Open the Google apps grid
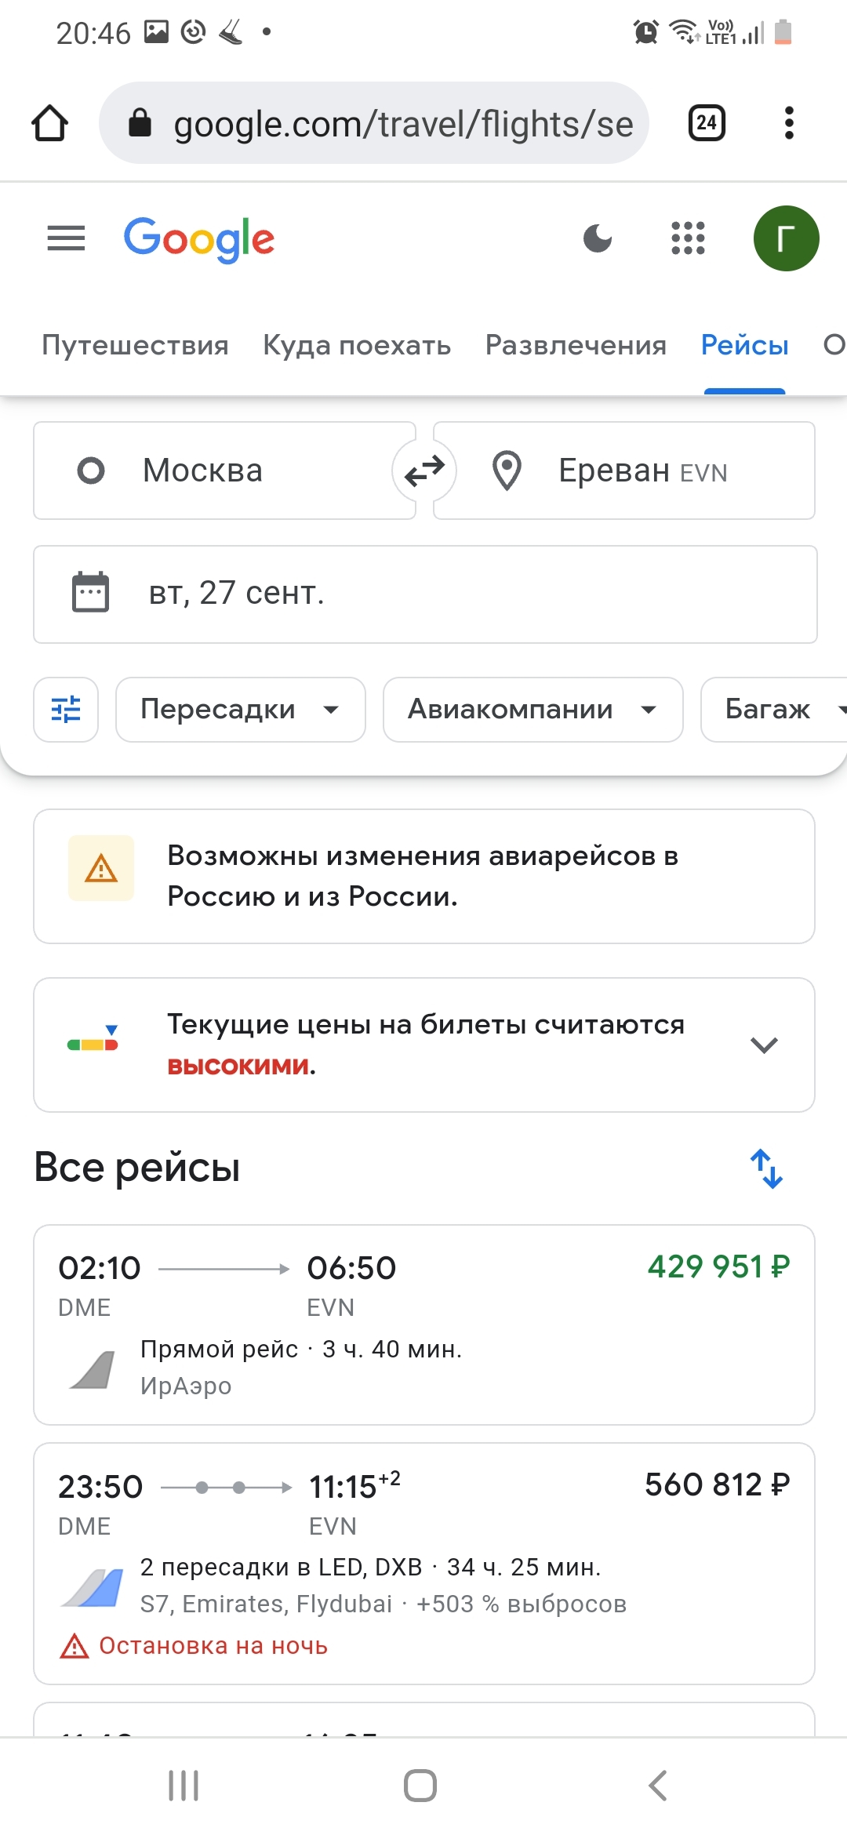Image resolution: width=847 pixels, height=1835 pixels. click(x=688, y=238)
